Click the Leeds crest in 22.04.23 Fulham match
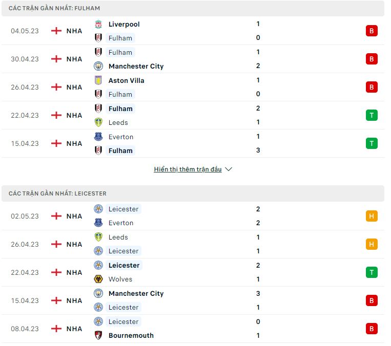 98,122
